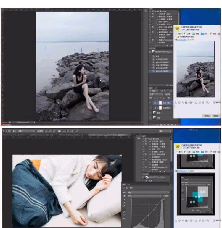Image resolution: width=222 pixels, height=228 pixels.
Task: Click the 关闭 close button in chat beside seaside photo
Action: point(207,116)
